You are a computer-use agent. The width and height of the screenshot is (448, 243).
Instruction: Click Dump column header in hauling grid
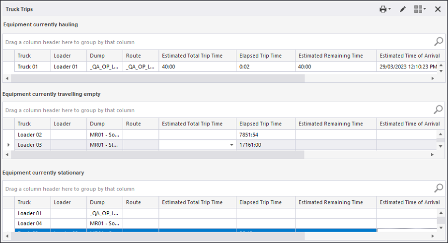[105, 56]
